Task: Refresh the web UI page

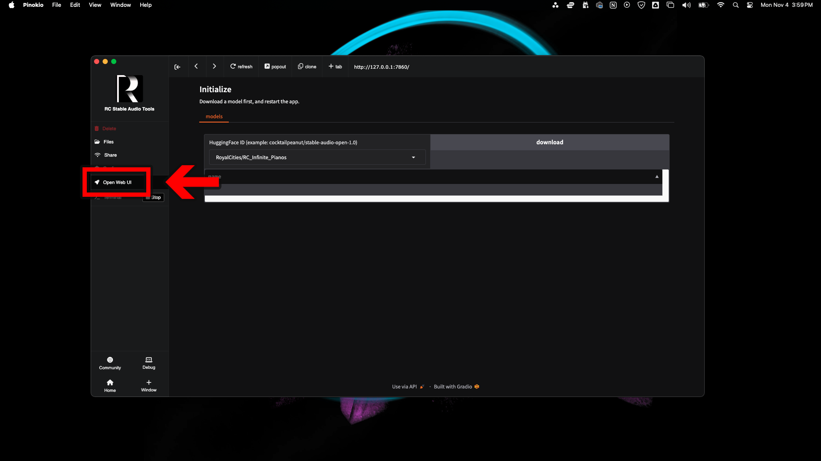Action: click(x=241, y=67)
